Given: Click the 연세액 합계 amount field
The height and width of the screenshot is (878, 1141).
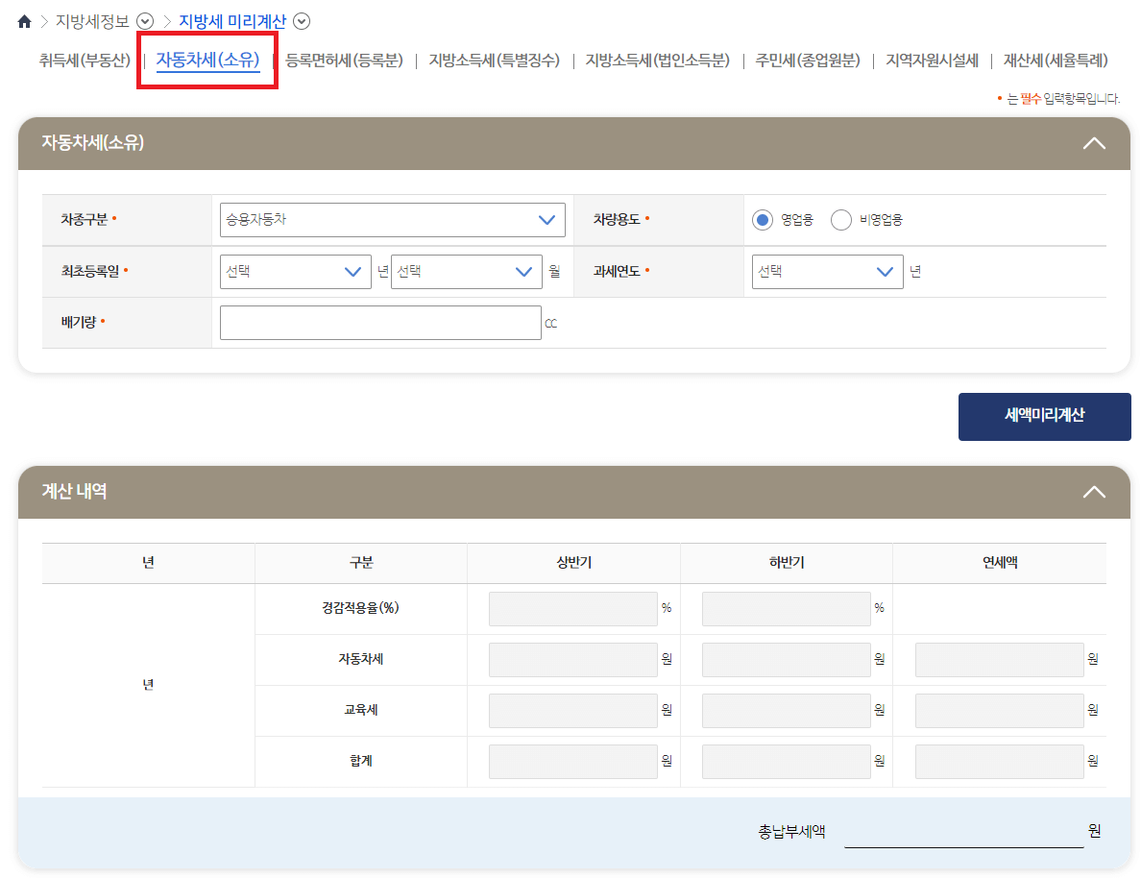Looking at the screenshot, I should pyautogui.click(x=999, y=762).
